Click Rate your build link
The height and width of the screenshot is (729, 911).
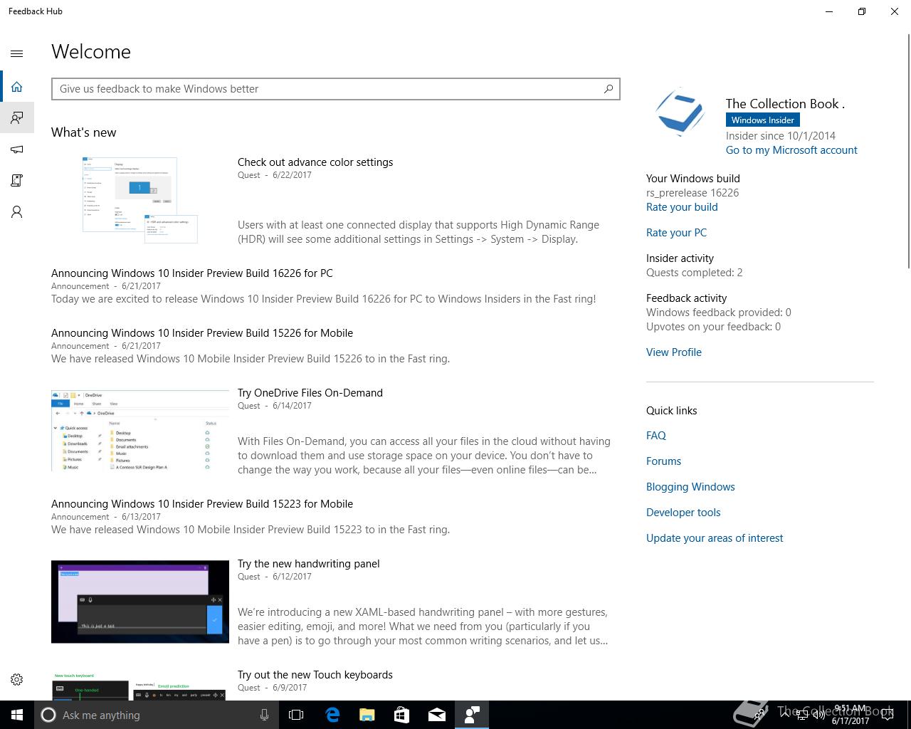[x=682, y=207]
